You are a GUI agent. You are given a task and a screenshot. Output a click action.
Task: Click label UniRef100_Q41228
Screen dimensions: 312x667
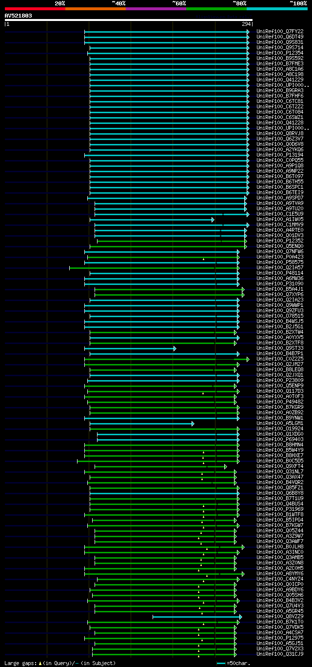click(280, 122)
